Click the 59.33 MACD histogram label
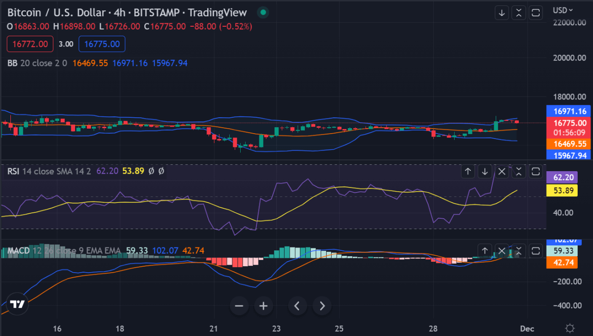Image resolution: width=593 pixels, height=336 pixels. (563, 251)
